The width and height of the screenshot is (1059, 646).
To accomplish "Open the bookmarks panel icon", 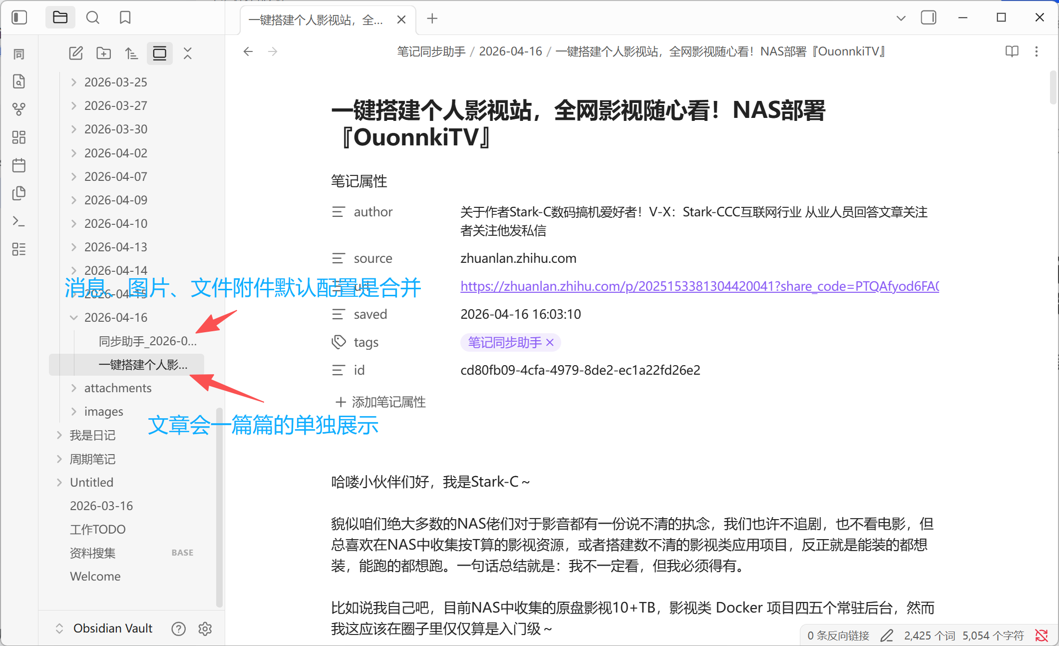I will pos(125,17).
